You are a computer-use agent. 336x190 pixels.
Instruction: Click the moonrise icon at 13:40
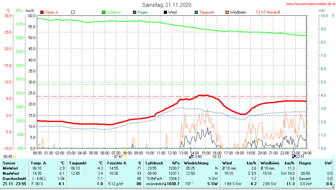[x=191, y=157]
